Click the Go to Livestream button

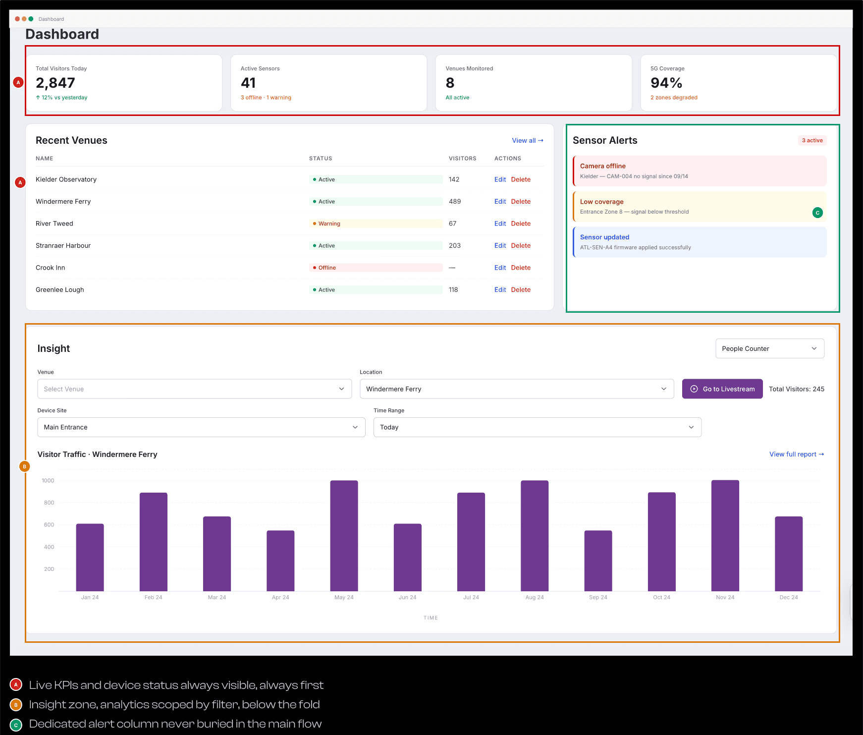click(x=722, y=389)
